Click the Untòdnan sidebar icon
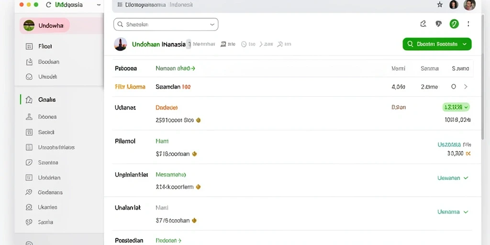 (29, 178)
